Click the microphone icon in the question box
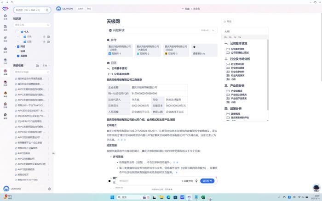This screenshot has width=322, height=201. pos(196,181)
